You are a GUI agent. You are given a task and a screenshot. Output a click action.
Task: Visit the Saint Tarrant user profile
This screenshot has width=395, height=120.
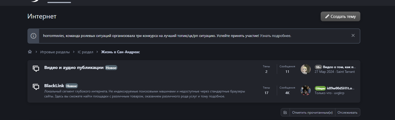click(346, 72)
